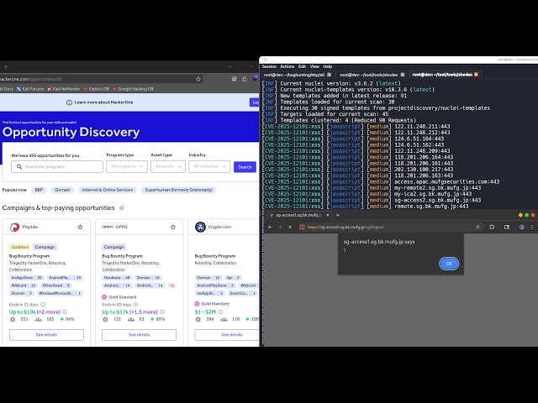This screenshot has width=538, height=403.
Task: Open info icon beside $1 - $2M bounty
Action: coord(220,311)
